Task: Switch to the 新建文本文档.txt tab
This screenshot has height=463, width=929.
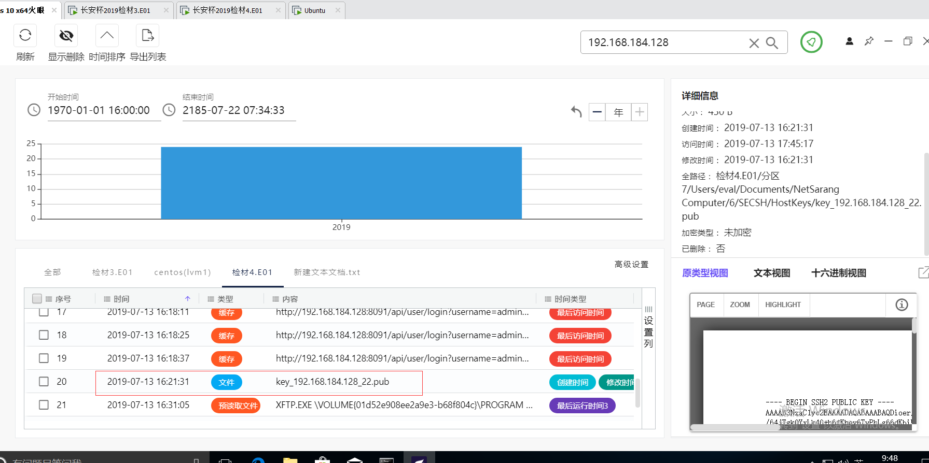Action: point(327,272)
